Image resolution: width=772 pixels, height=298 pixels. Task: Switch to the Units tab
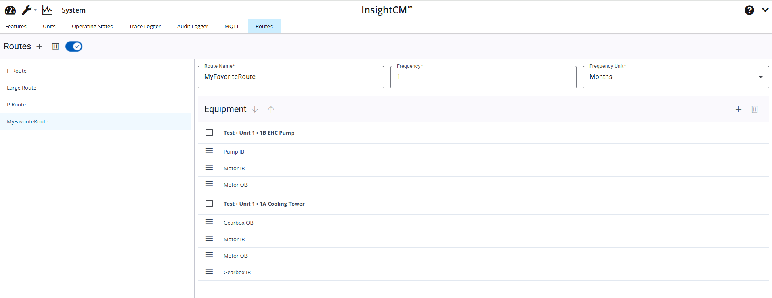(49, 26)
